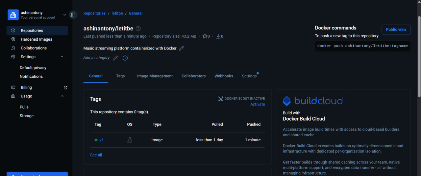Click the Linux penguin OS icon
This screenshot has height=176, width=421.
pyautogui.click(x=130, y=140)
